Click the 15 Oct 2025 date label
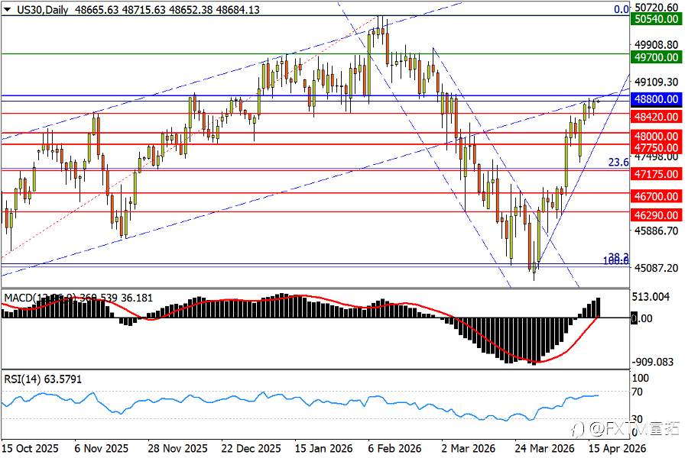Screen dimensions: 688x458 pyautogui.click(x=31, y=448)
